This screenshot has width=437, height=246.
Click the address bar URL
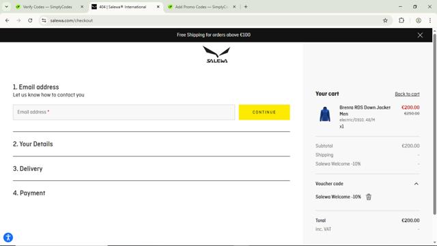tap(71, 20)
